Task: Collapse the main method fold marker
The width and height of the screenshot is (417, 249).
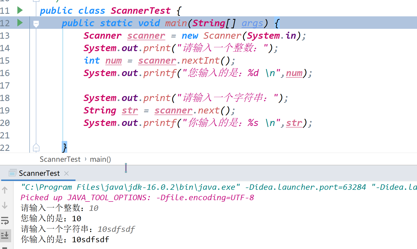Action: (36, 24)
